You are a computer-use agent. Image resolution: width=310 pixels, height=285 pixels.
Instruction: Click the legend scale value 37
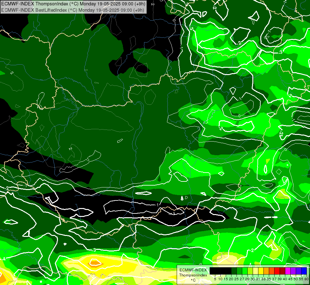(275, 279)
